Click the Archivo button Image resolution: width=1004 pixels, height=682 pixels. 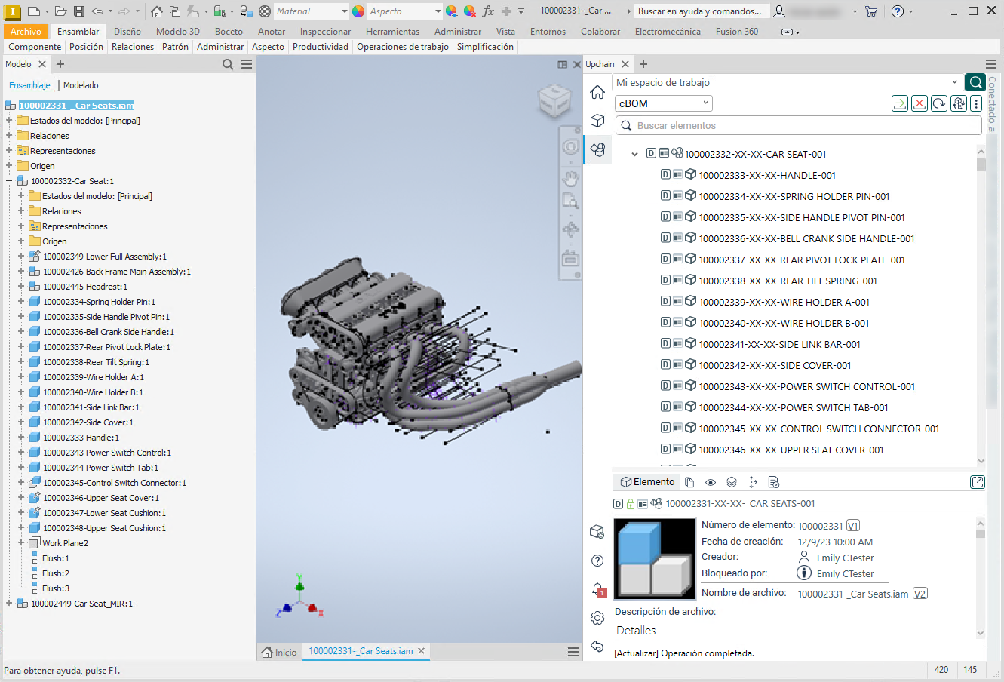[x=26, y=32]
